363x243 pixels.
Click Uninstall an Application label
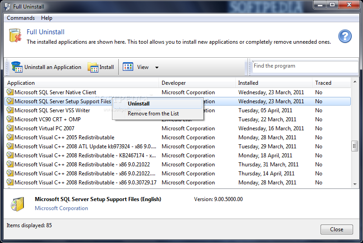tap(53, 67)
